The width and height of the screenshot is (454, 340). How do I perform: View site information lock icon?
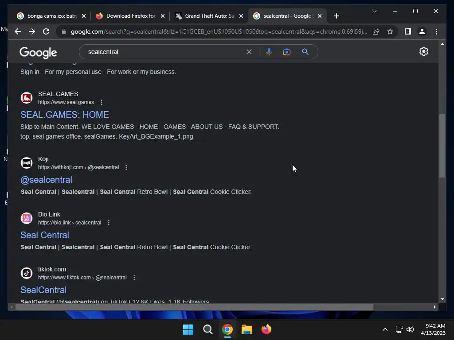click(x=64, y=31)
